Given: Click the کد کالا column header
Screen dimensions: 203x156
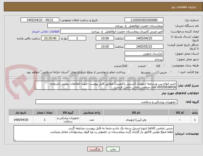Looking at the screenshot, I should pyautogui.click(x=180, y=112).
